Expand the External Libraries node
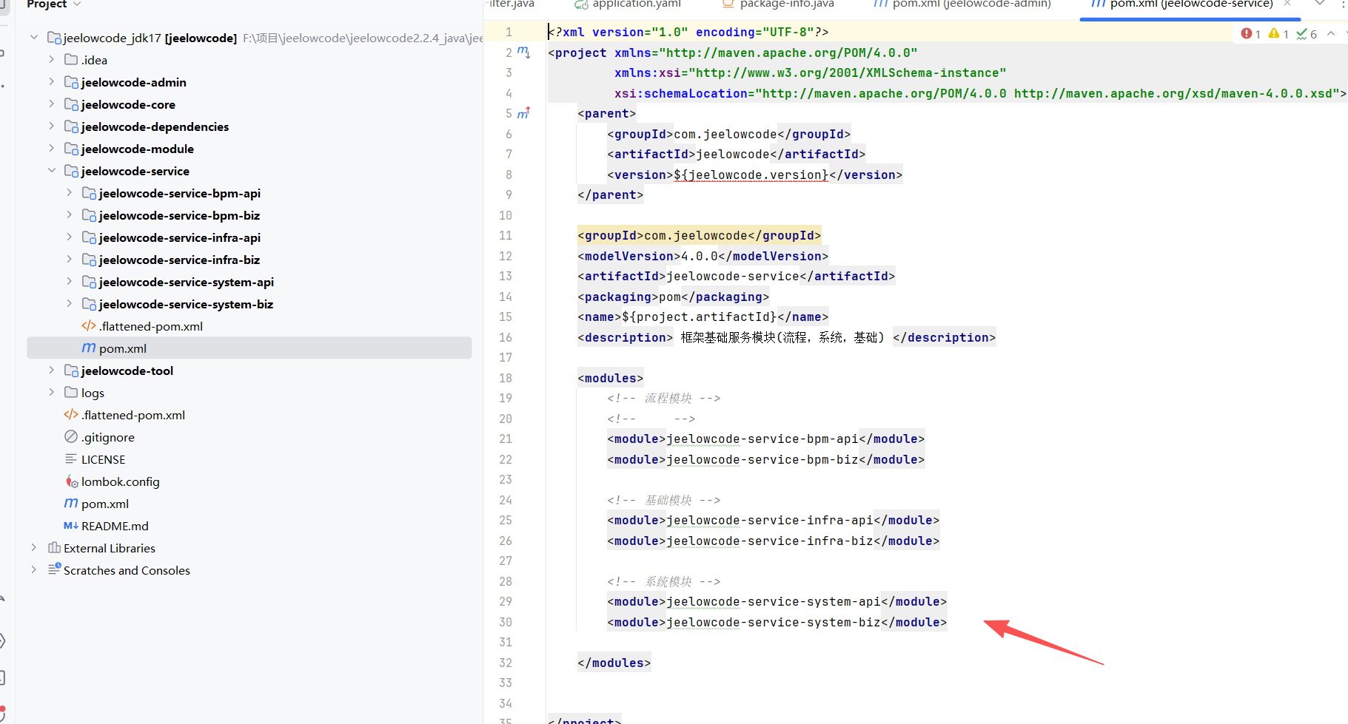Screen dimensions: 1348x724 pyautogui.click(x=33, y=548)
